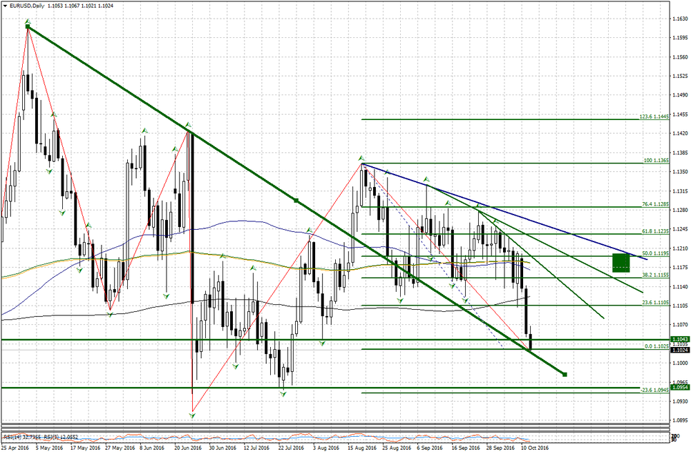
Task: Click the black 1.1024 current price tag
Action: (x=679, y=350)
